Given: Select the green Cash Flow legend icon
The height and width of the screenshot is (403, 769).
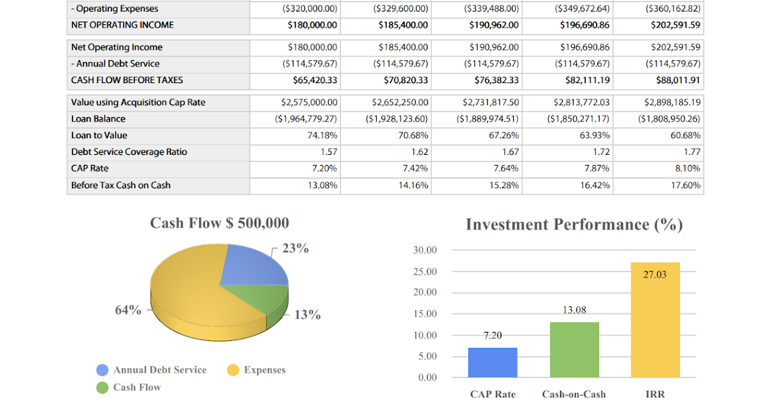Looking at the screenshot, I should [101, 387].
